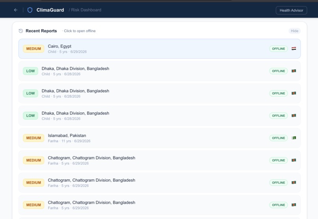Click the MEDIUM badge on Islamabad report

pyautogui.click(x=34, y=138)
